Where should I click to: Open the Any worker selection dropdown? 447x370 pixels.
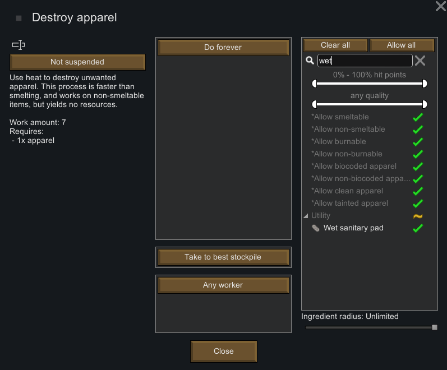click(223, 285)
